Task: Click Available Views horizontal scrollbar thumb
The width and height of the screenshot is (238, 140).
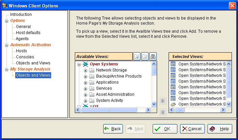Action: [x=109, y=110]
